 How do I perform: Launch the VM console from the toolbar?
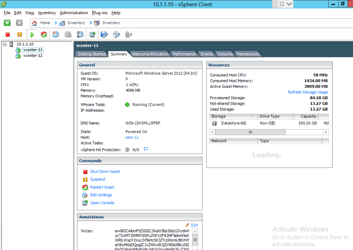click(x=92, y=34)
